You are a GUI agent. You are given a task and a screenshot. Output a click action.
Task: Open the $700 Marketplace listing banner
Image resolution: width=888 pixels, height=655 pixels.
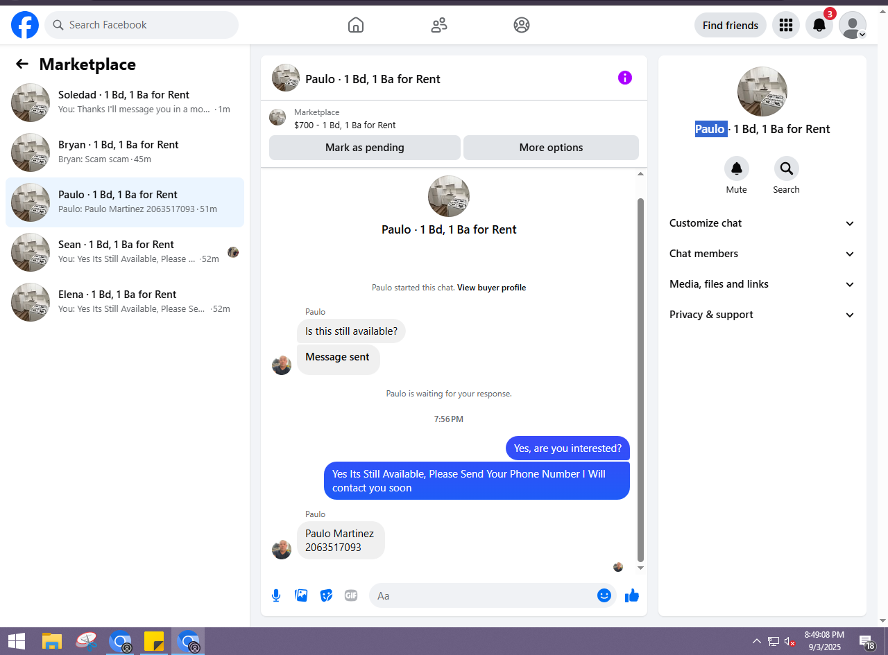tap(454, 119)
